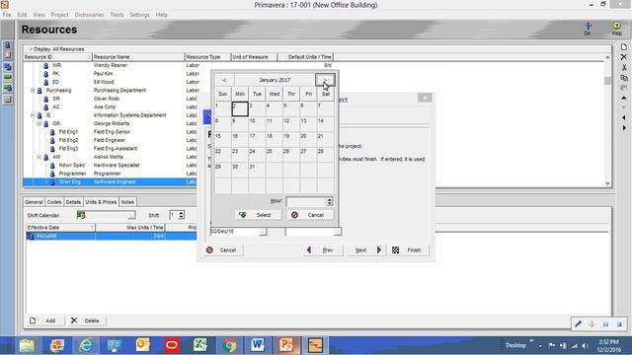
Task: Adjust the Hour spinner in calendar
Action: pyautogui.click(x=329, y=201)
